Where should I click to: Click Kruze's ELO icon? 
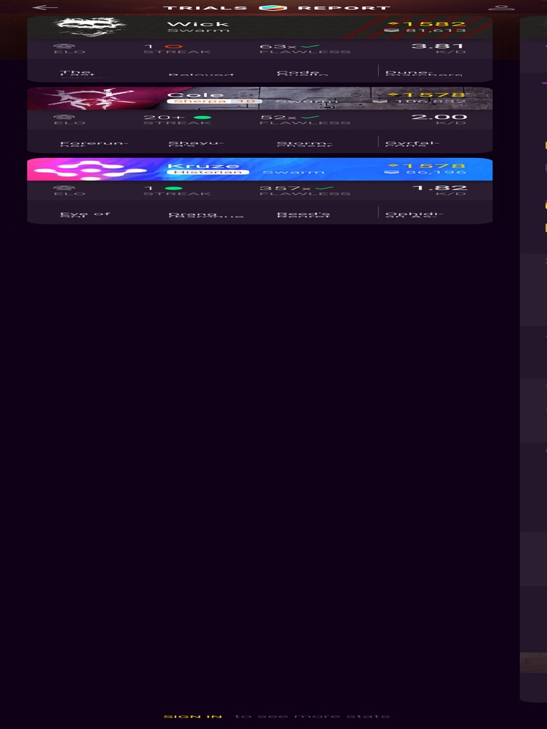(x=64, y=188)
